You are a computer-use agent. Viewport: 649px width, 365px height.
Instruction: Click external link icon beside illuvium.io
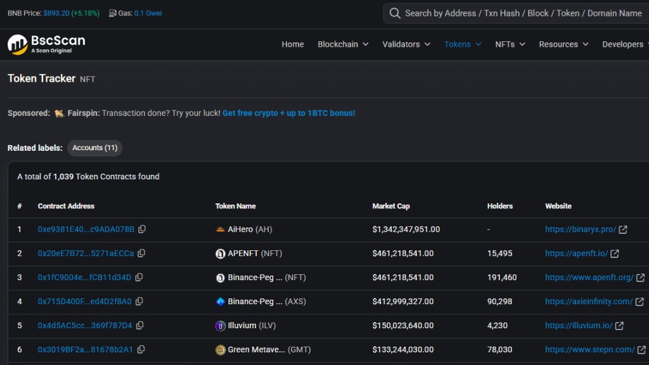[619, 325]
